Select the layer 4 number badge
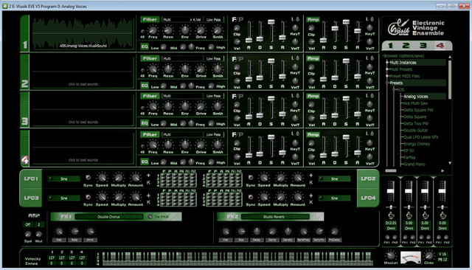 (24, 160)
